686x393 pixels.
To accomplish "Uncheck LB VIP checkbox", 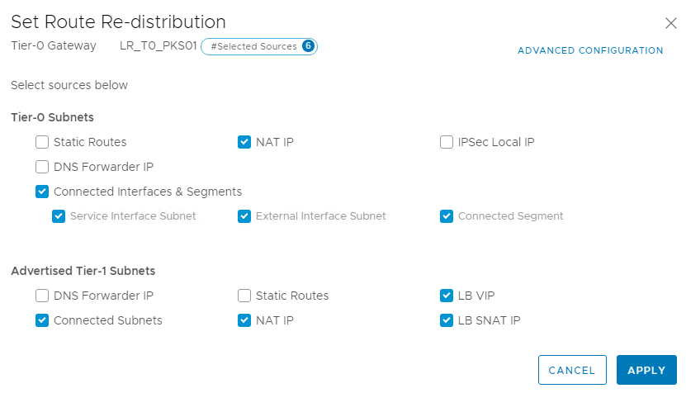I will click(447, 296).
